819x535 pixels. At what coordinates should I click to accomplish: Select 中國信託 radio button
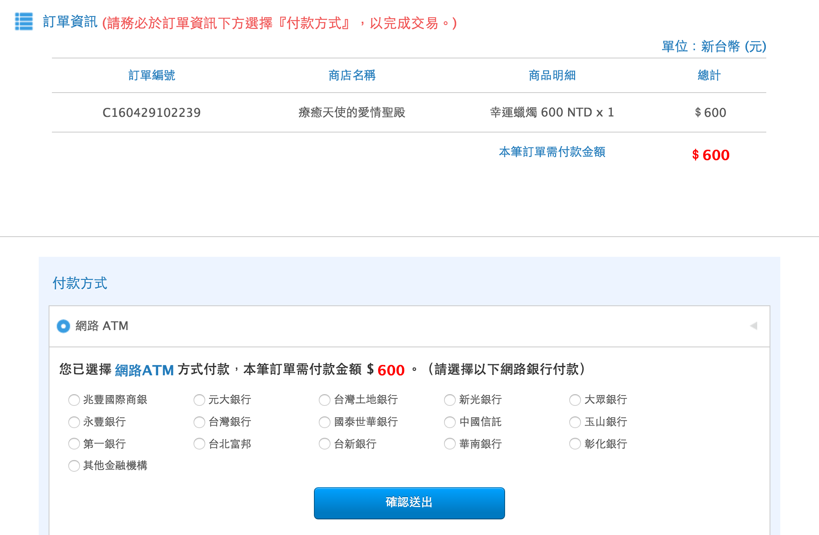tap(450, 422)
